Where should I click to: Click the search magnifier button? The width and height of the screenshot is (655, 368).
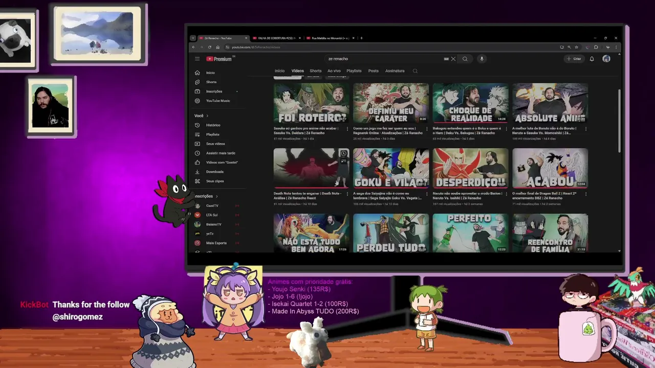pos(465,59)
